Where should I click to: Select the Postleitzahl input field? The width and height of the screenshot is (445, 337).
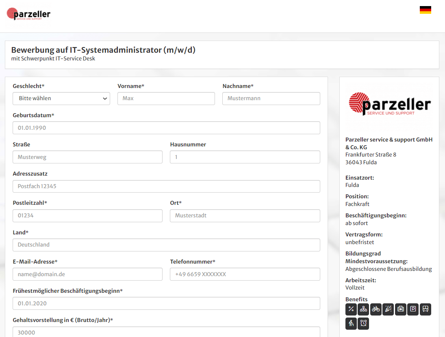pos(88,215)
